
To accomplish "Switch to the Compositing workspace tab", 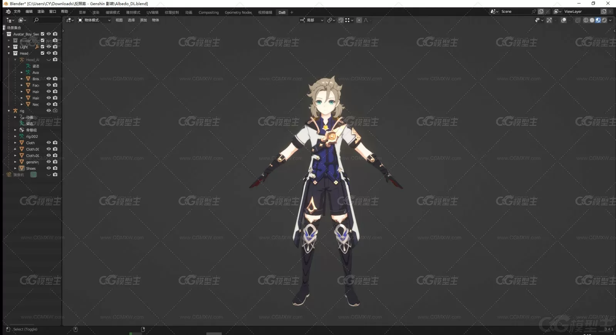I will click(x=208, y=12).
